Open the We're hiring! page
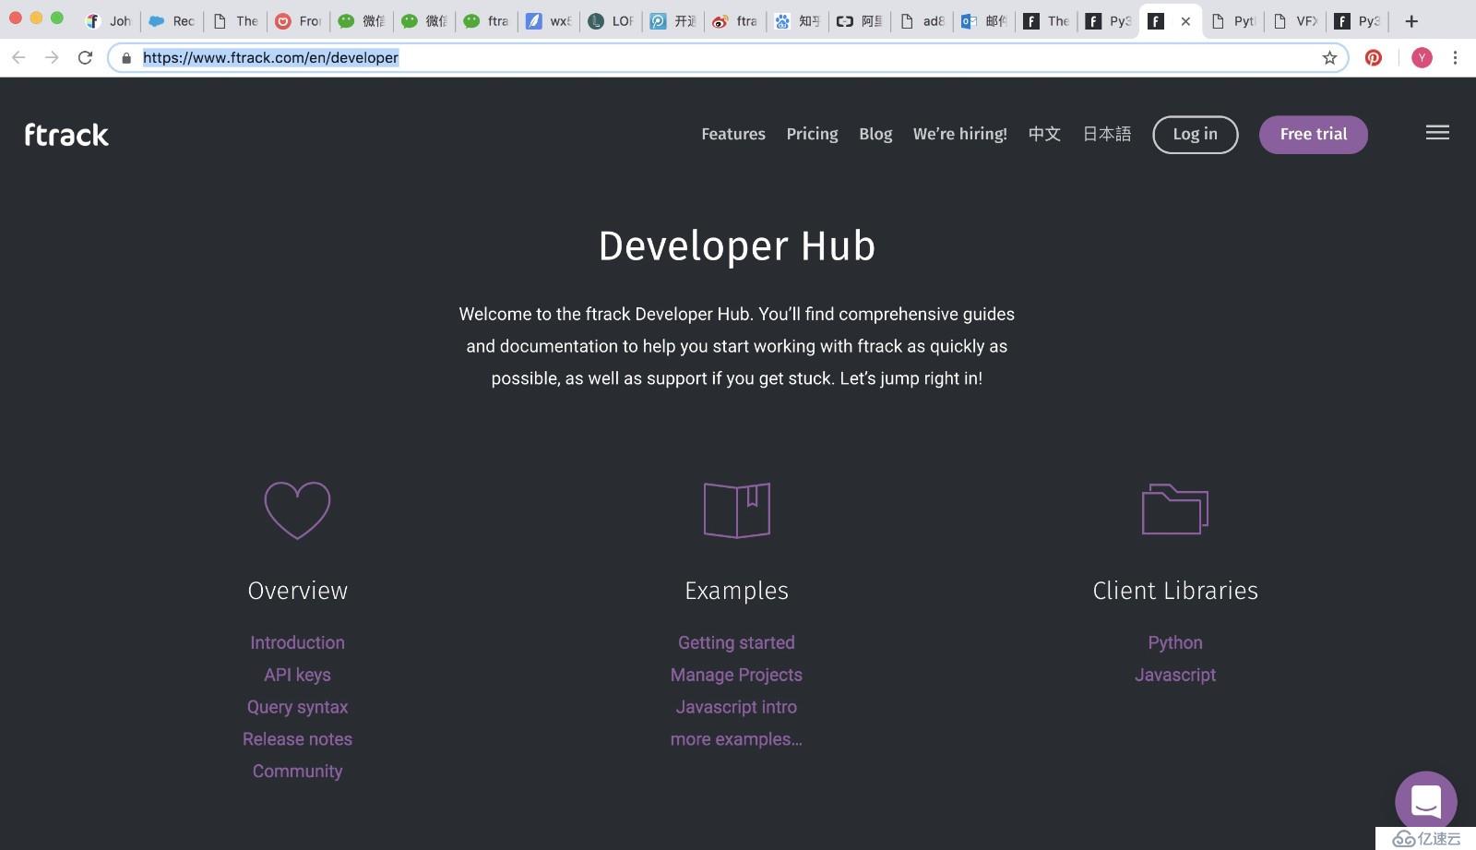Screen dimensions: 1476x850 pyautogui.click(x=960, y=134)
